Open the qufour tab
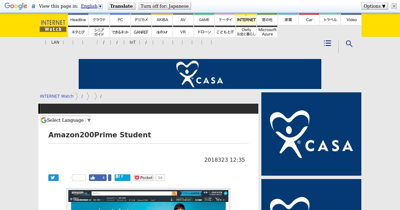This screenshot has width=400, height=210. click(162, 32)
